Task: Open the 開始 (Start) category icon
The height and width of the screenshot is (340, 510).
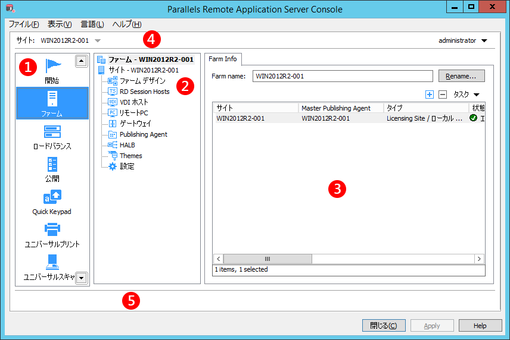Action: click(52, 66)
